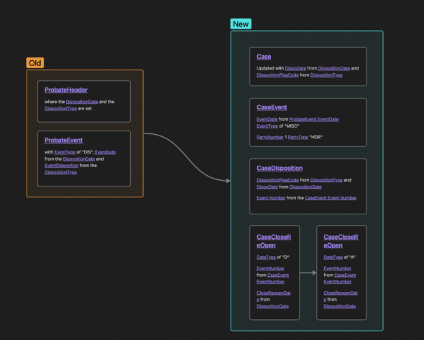Follow DateType link with value "A"
This screenshot has height=340, width=424.
click(x=333, y=258)
